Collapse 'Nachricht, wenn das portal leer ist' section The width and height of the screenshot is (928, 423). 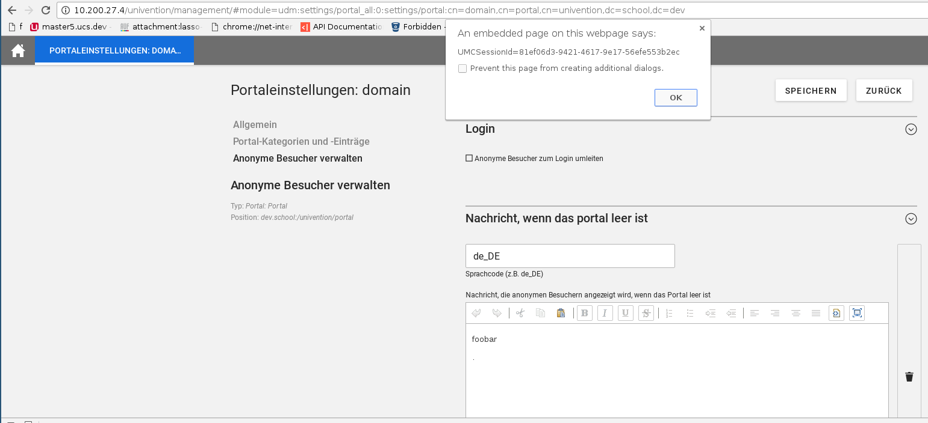tap(911, 219)
